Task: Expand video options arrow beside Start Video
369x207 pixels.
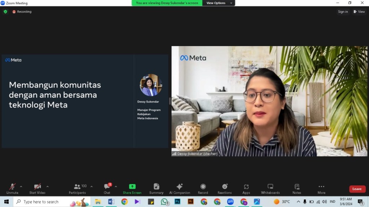Action: (48, 186)
